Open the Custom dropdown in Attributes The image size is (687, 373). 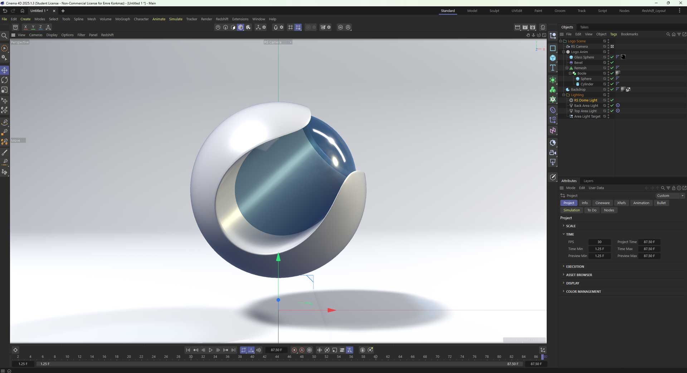(x=670, y=196)
